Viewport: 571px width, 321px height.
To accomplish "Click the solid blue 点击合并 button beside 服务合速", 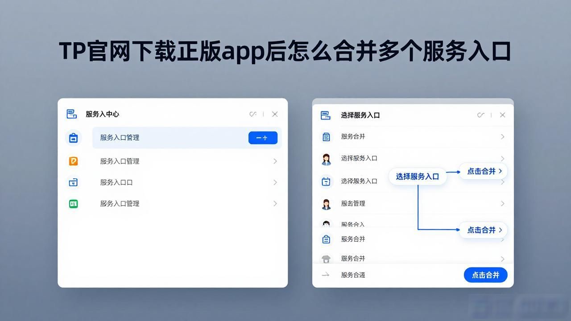I will coord(486,275).
